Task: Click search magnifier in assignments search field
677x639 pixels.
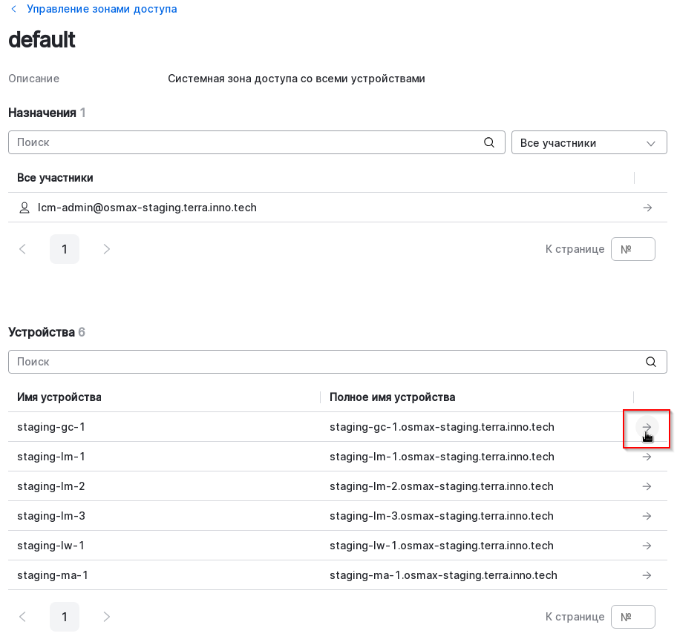Action: [489, 142]
